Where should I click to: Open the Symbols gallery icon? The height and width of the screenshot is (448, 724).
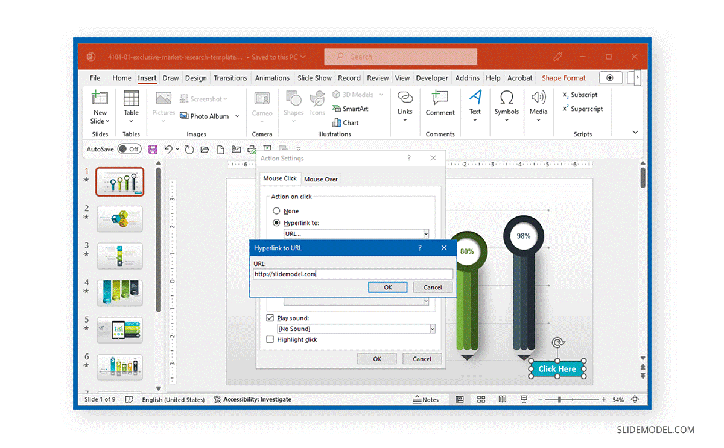[x=507, y=98]
